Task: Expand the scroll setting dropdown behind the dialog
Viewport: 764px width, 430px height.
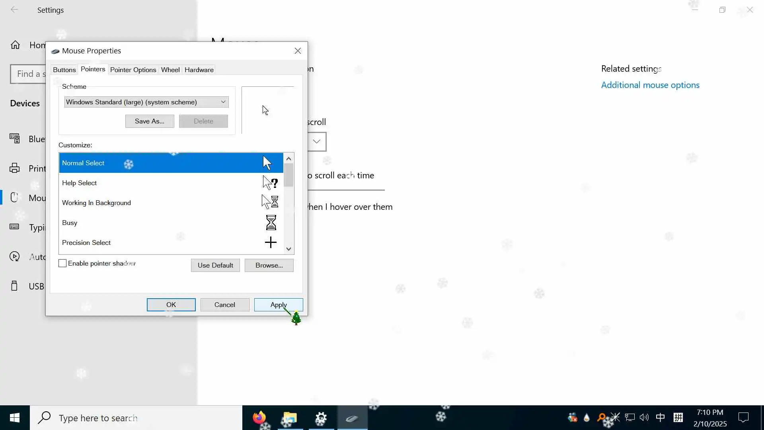Action: (x=317, y=141)
